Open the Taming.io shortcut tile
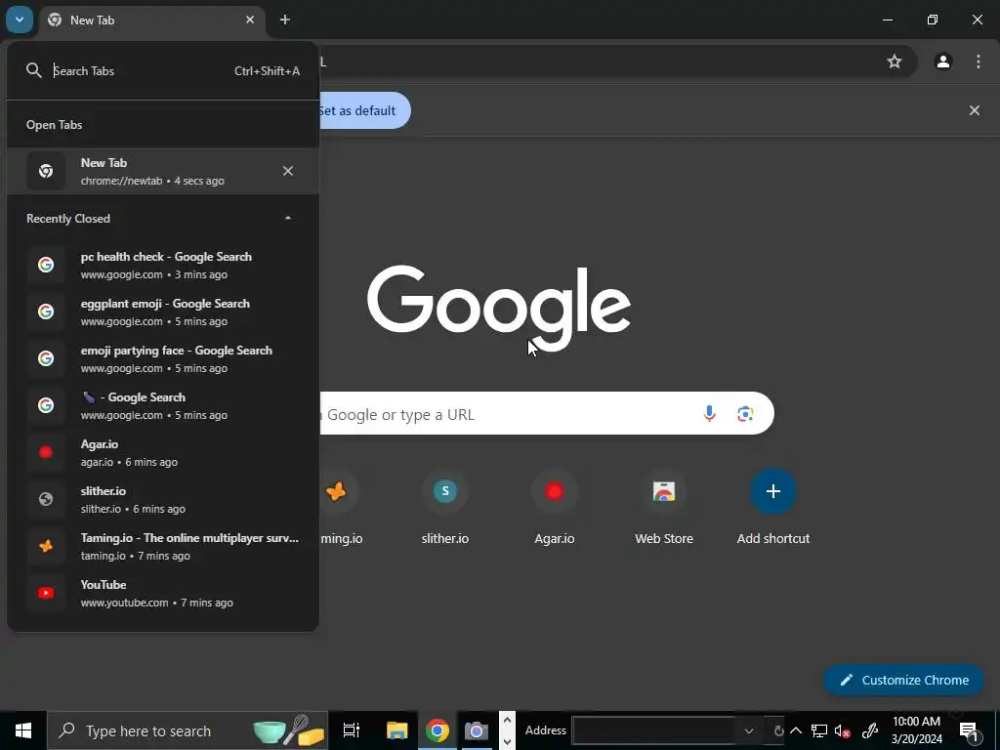Image resolution: width=1000 pixels, height=750 pixels. [x=341, y=507]
